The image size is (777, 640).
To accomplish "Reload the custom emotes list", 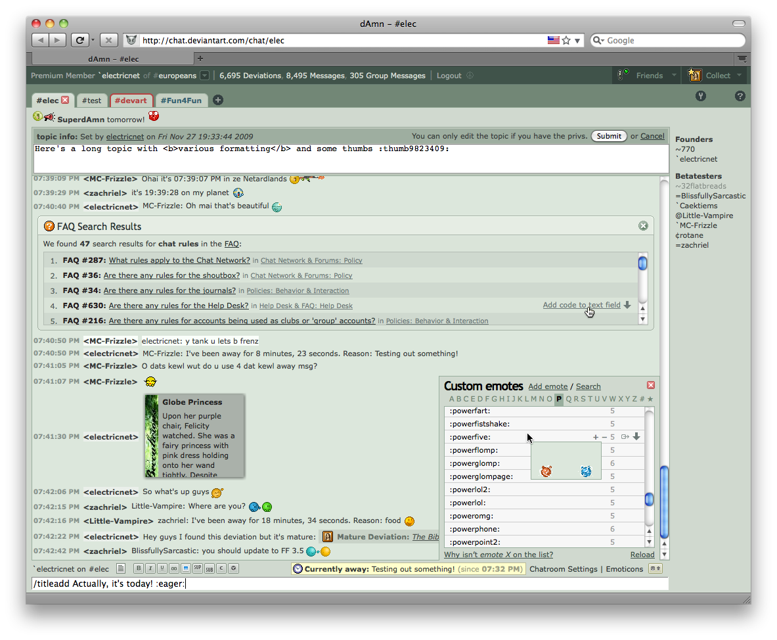I will click(642, 554).
